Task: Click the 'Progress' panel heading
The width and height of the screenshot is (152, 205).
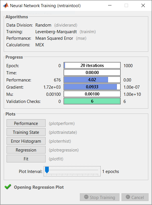Action: pyautogui.click(x=14, y=57)
